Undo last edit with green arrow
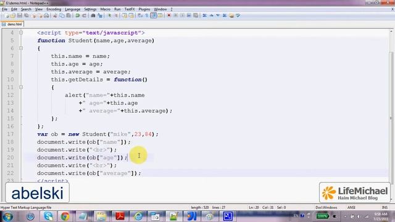The width and height of the screenshot is (395, 222). tap(78, 15)
